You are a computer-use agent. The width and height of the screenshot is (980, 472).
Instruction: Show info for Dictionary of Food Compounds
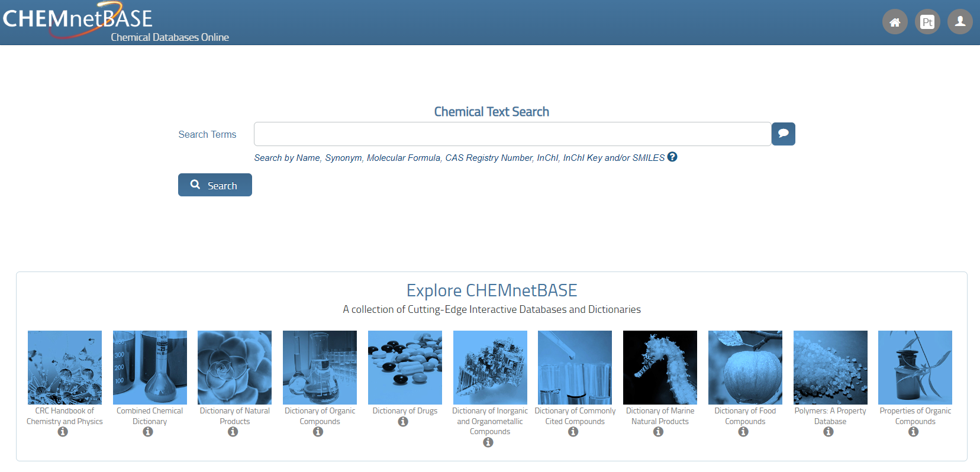743,432
